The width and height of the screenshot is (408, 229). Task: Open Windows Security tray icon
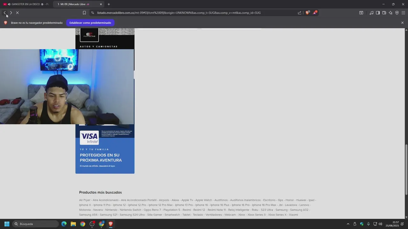coord(362,224)
